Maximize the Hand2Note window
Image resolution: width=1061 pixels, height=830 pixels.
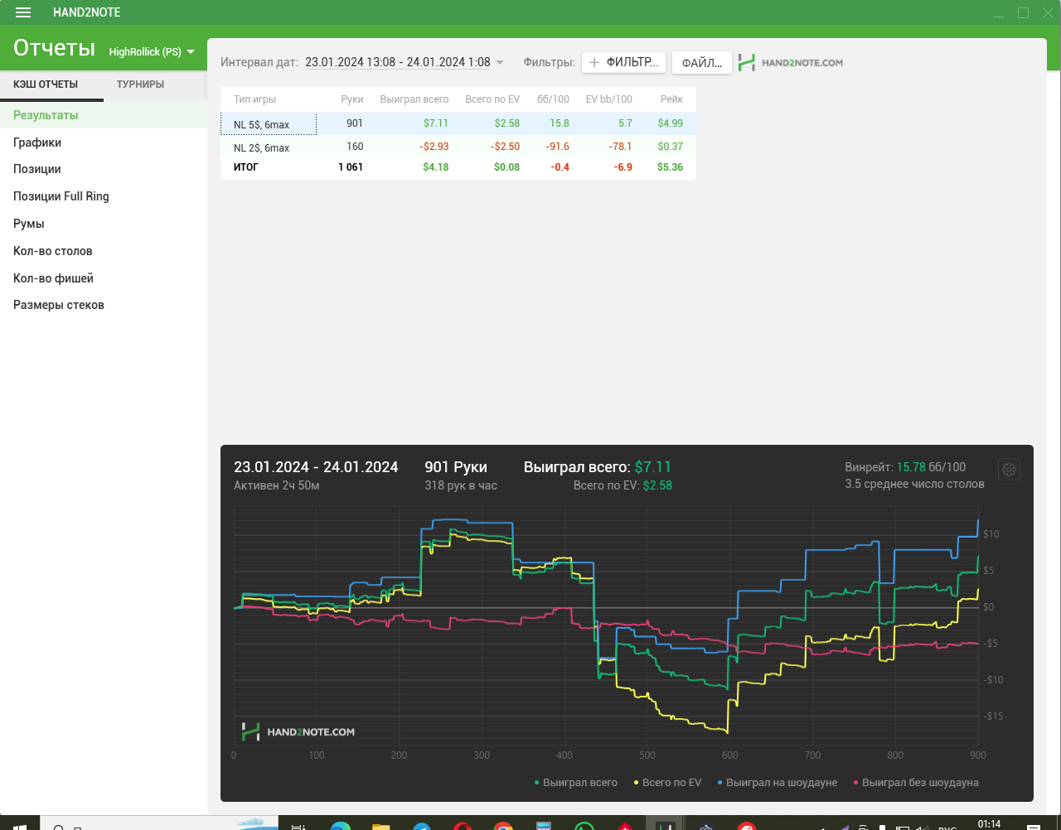1024,12
